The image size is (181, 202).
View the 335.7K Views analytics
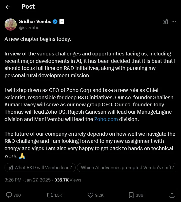(x=68, y=180)
